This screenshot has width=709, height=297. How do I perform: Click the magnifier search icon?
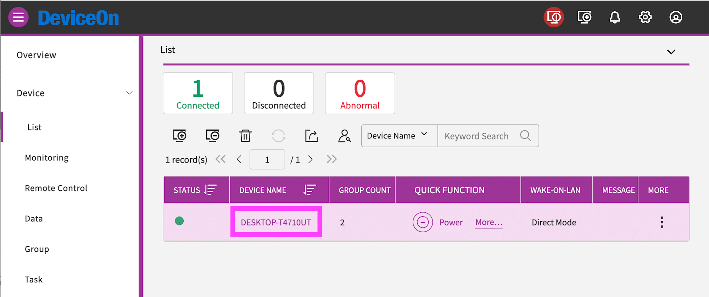525,136
